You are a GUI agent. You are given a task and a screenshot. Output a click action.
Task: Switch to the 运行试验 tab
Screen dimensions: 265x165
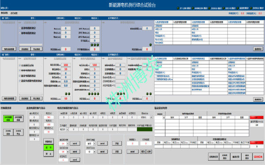coord(14,13)
